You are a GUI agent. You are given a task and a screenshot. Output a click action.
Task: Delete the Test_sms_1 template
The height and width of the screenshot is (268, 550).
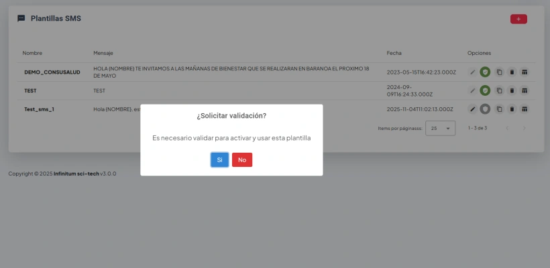click(x=512, y=109)
